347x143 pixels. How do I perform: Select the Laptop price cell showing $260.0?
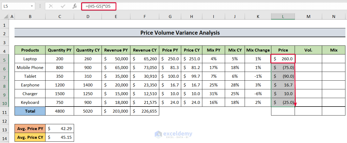click(283, 59)
